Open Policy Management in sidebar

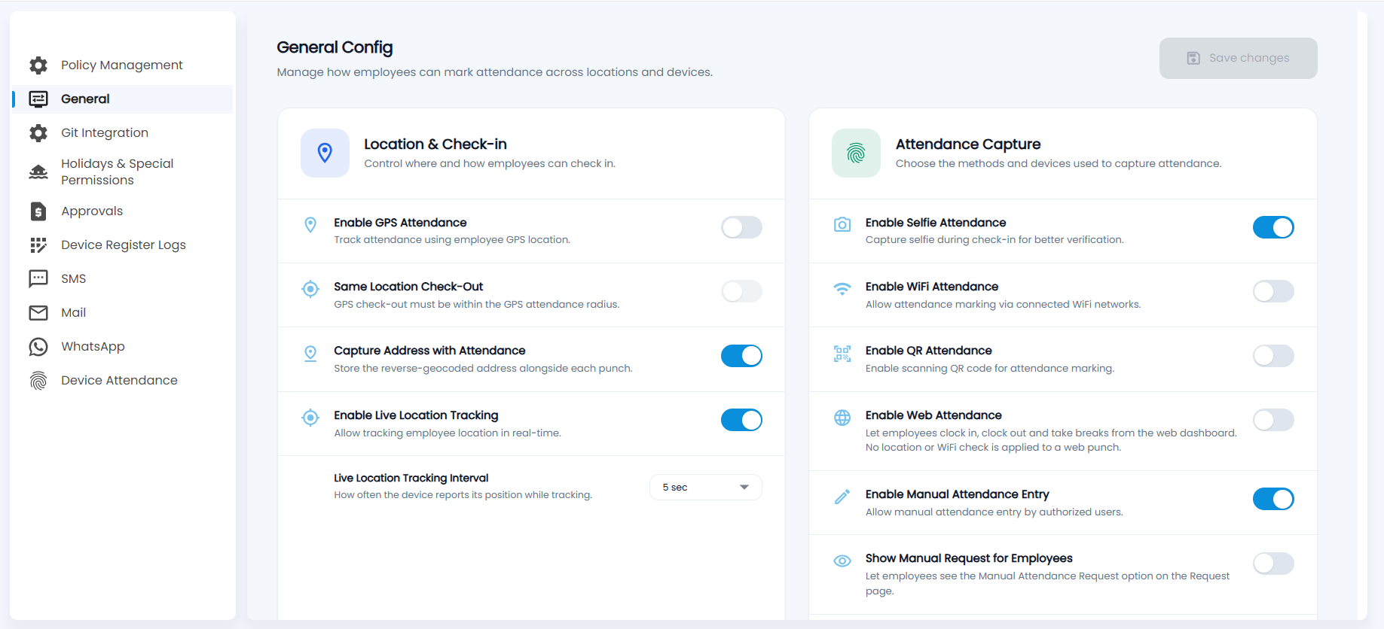(122, 65)
